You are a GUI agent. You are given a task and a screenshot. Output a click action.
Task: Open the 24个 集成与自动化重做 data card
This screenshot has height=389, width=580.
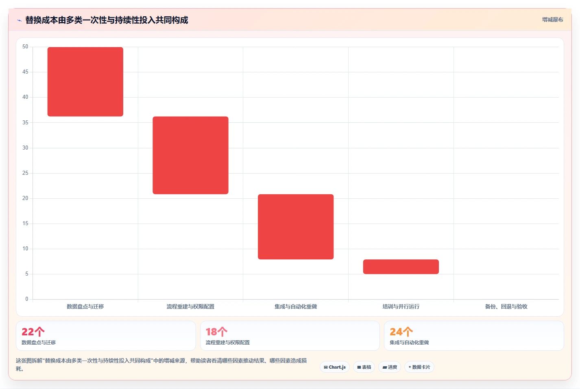point(474,336)
